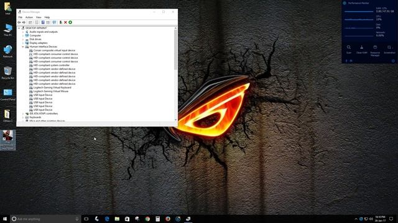Click the Cortana microphone icon in search box
The height and width of the screenshot is (223, 398).
pos(77,219)
